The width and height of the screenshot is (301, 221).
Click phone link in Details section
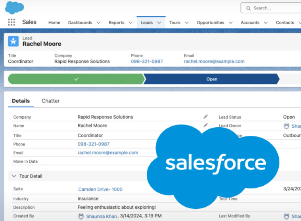(x=94, y=144)
